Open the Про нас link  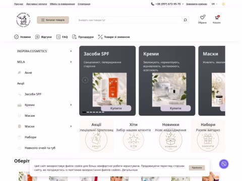coord(19,4)
